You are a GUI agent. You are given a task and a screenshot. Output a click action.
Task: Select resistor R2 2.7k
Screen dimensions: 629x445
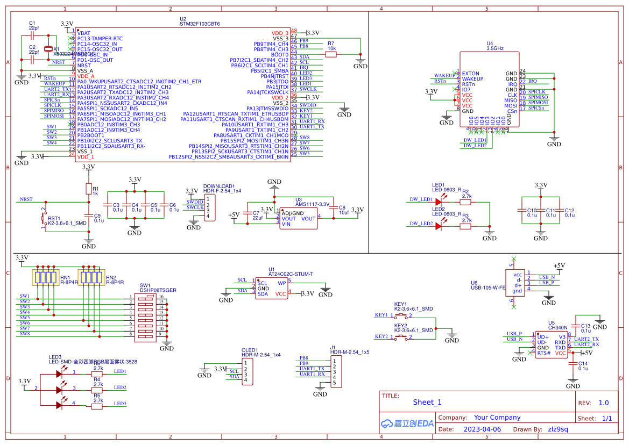pos(465,202)
